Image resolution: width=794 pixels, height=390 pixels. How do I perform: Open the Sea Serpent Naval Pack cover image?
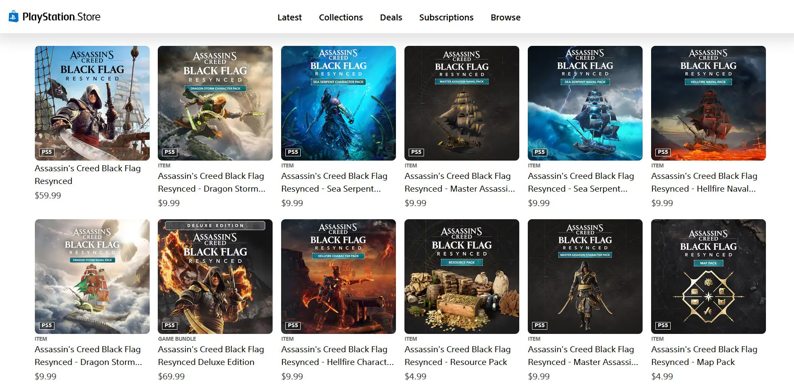(x=585, y=103)
